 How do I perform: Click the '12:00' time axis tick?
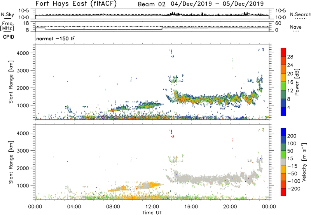152,207
